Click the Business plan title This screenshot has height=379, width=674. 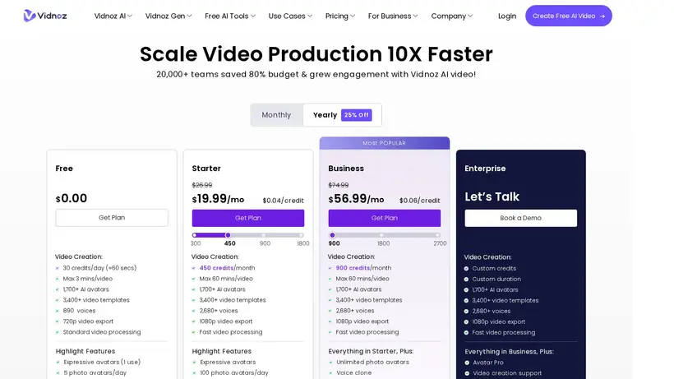pyautogui.click(x=346, y=169)
